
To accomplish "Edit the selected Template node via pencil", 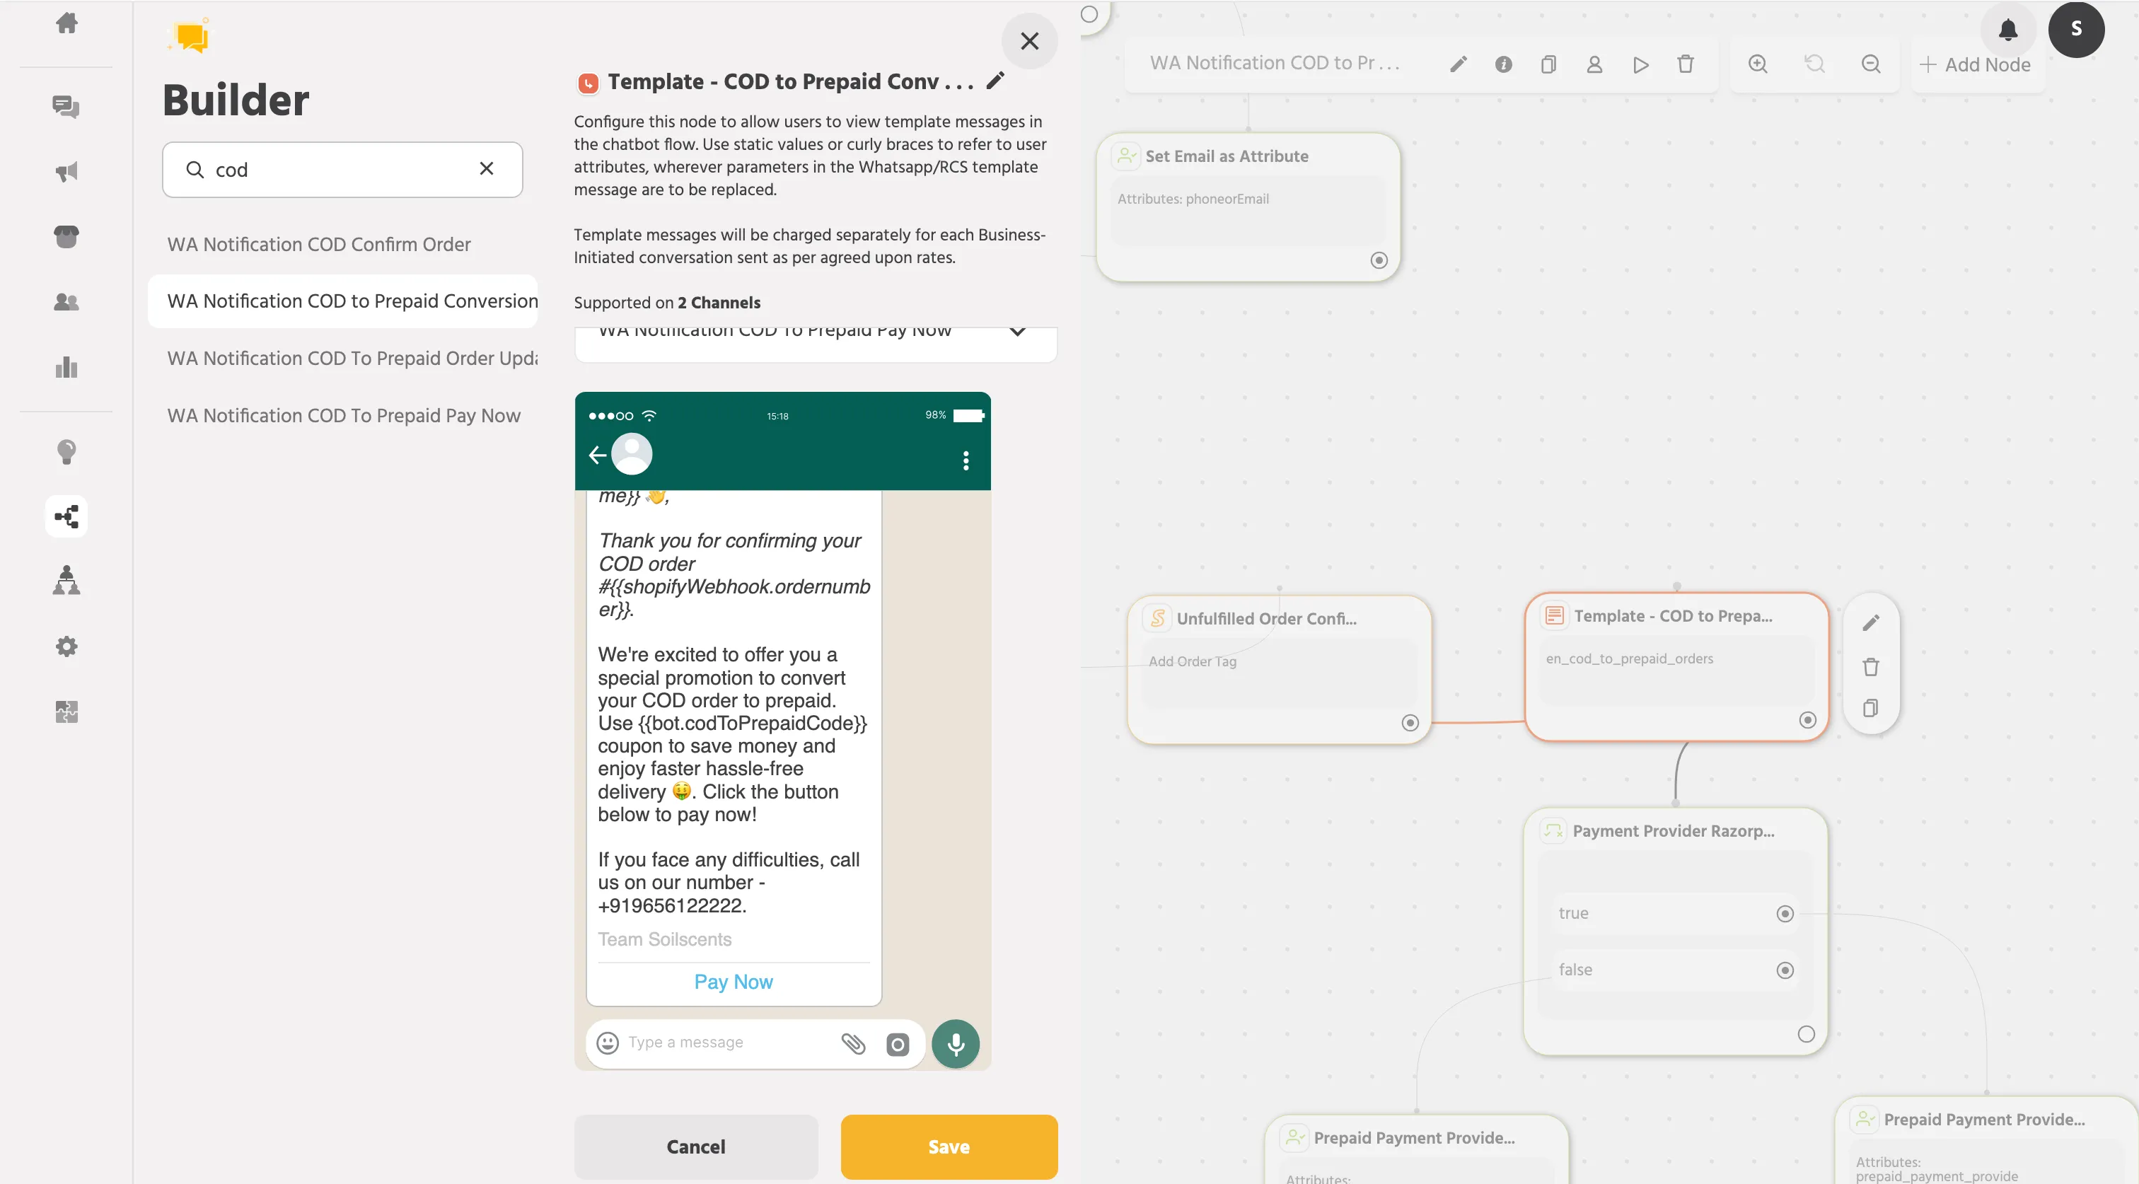I will tap(1870, 622).
